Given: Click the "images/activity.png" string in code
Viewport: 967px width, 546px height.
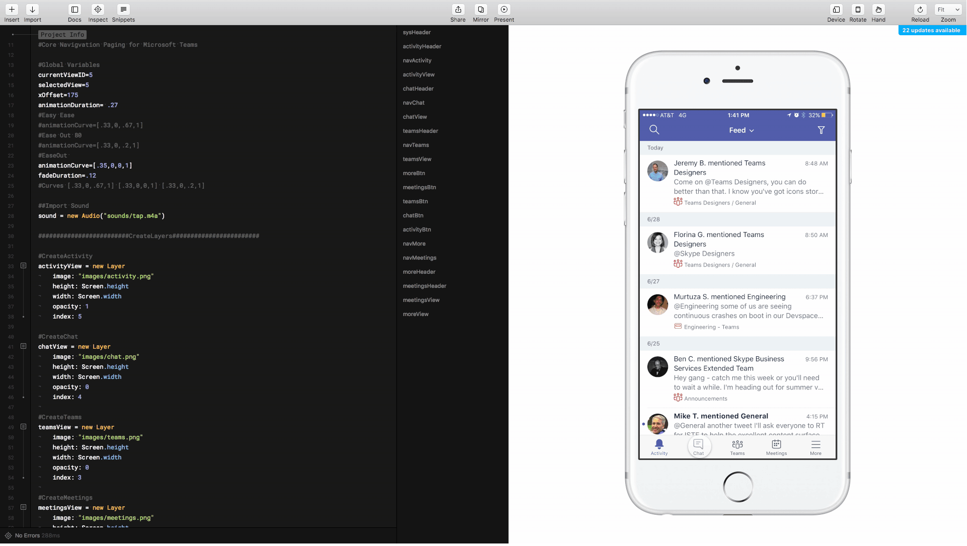Looking at the screenshot, I should (116, 276).
